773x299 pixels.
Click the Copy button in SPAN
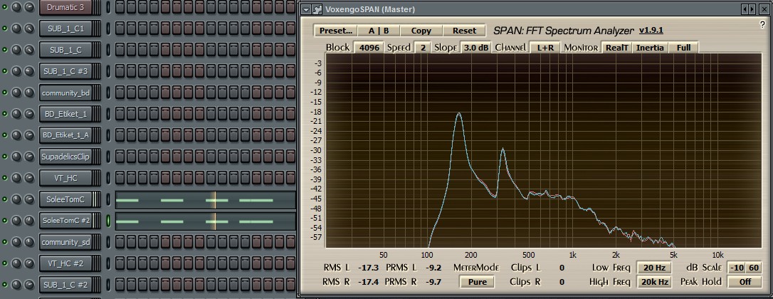point(421,31)
